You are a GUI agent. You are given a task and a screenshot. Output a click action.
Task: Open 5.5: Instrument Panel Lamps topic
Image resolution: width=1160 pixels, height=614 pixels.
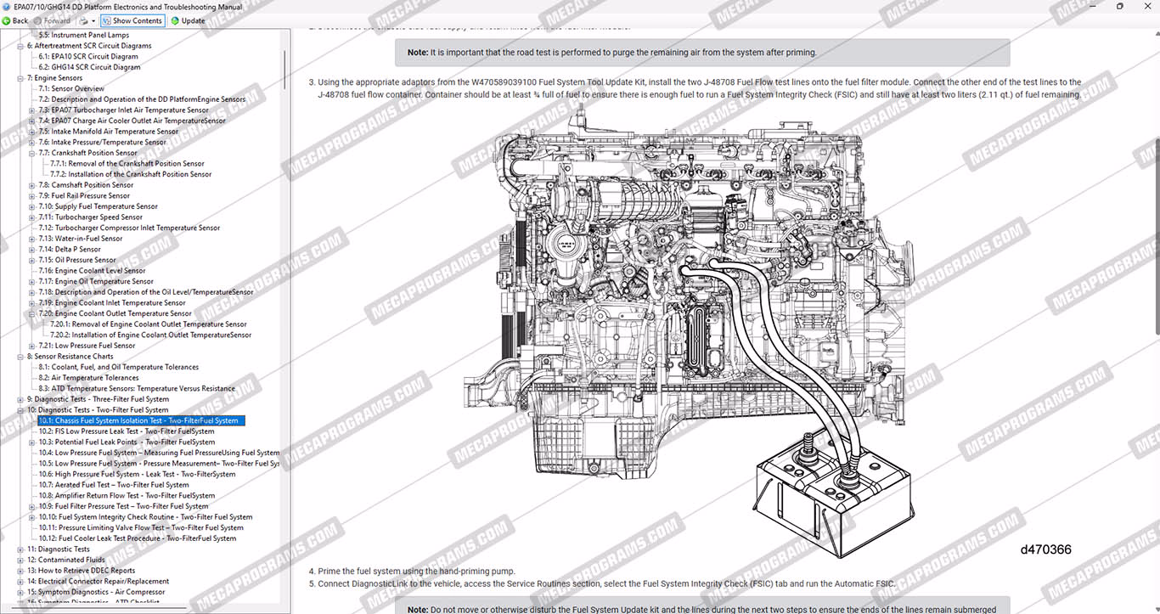83,35
